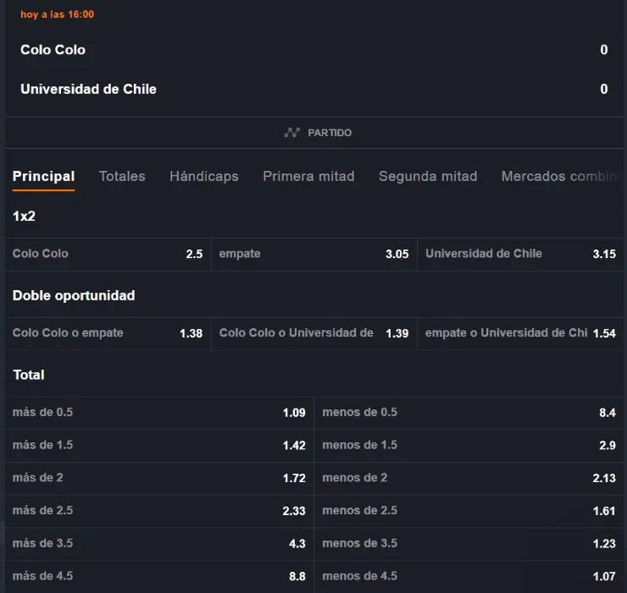
Task: Click the Universidad de Chile team header
Action: point(88,89)
